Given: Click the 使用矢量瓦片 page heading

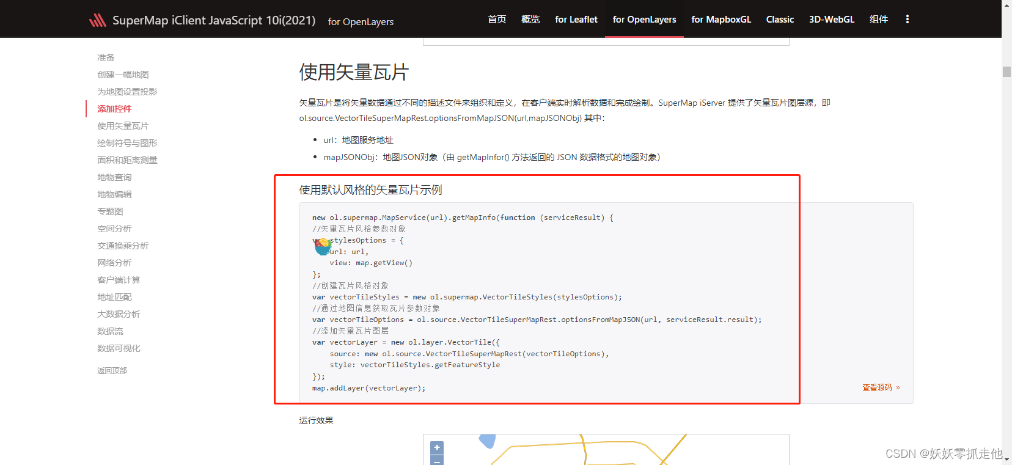Looking at the screenshot, I should click(x=353, y=72).
